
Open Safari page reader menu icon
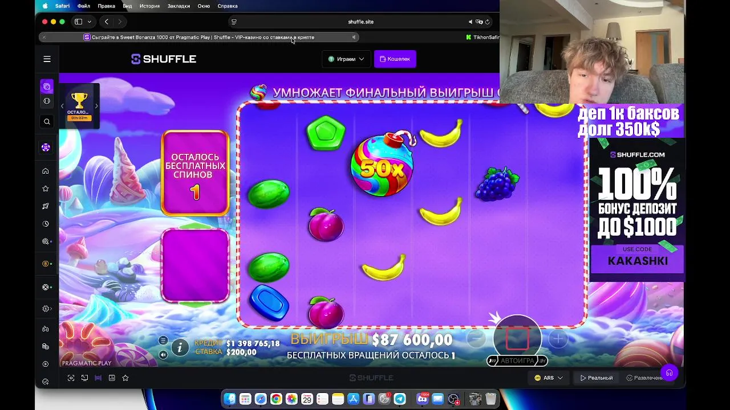pos(233,22)
